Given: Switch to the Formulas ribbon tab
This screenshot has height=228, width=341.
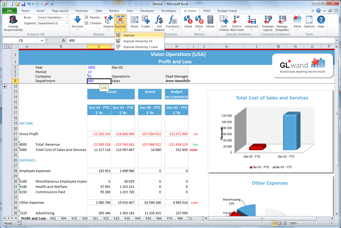Looking at the screenshot, I should pyautogui.click(x=82, y=11).
